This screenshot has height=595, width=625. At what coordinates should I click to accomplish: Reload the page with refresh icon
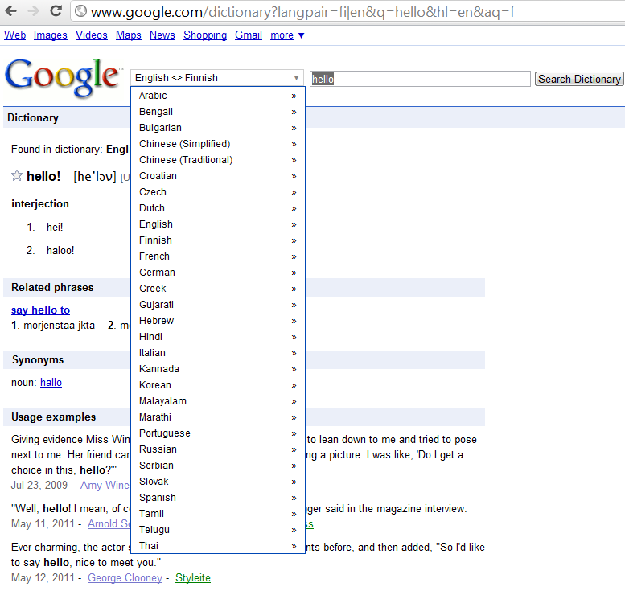(x=56, y=10)
